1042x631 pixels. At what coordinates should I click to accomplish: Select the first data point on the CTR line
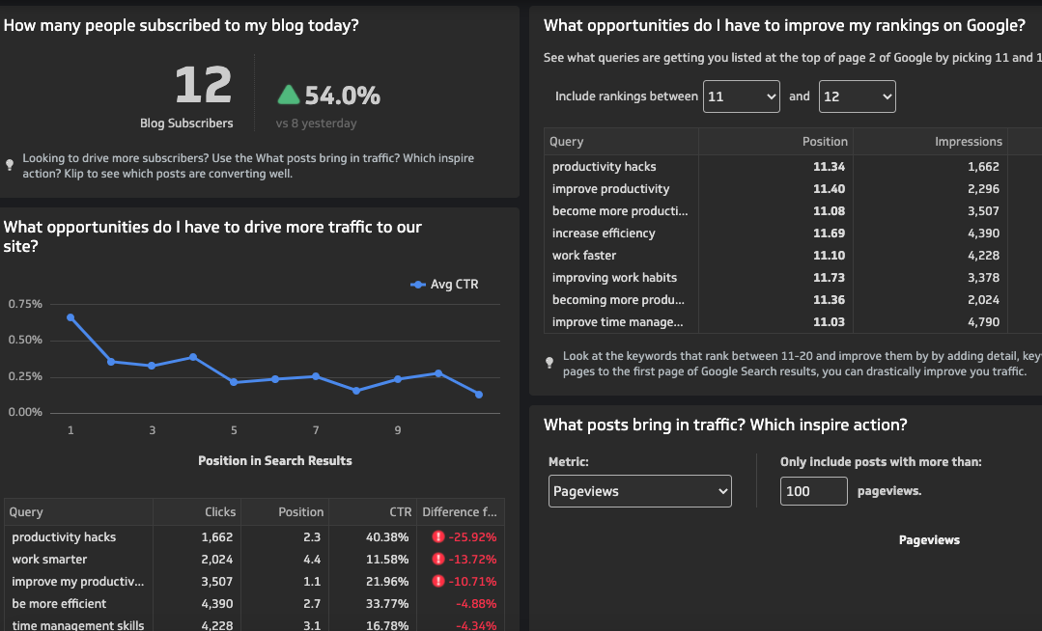coord(70,317)
